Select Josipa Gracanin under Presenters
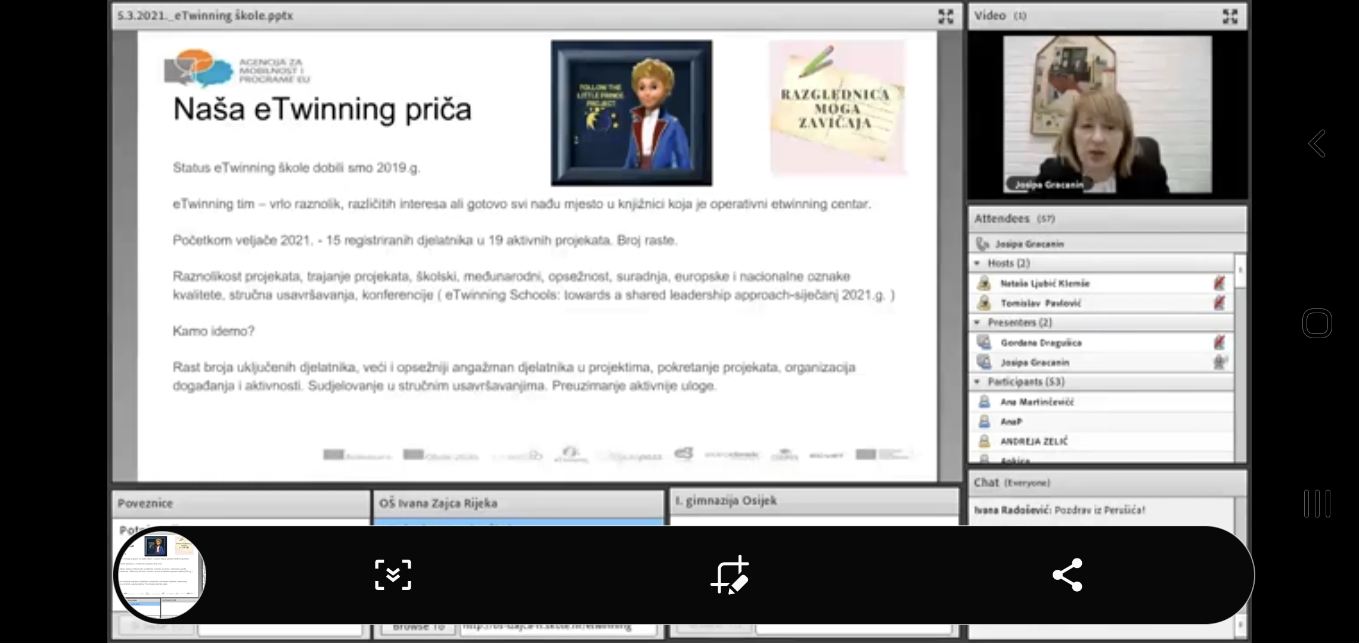Viewport: 1359px width, 643px height. (x=1102, y=362)
